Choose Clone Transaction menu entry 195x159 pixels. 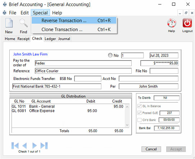pos(74,29)
